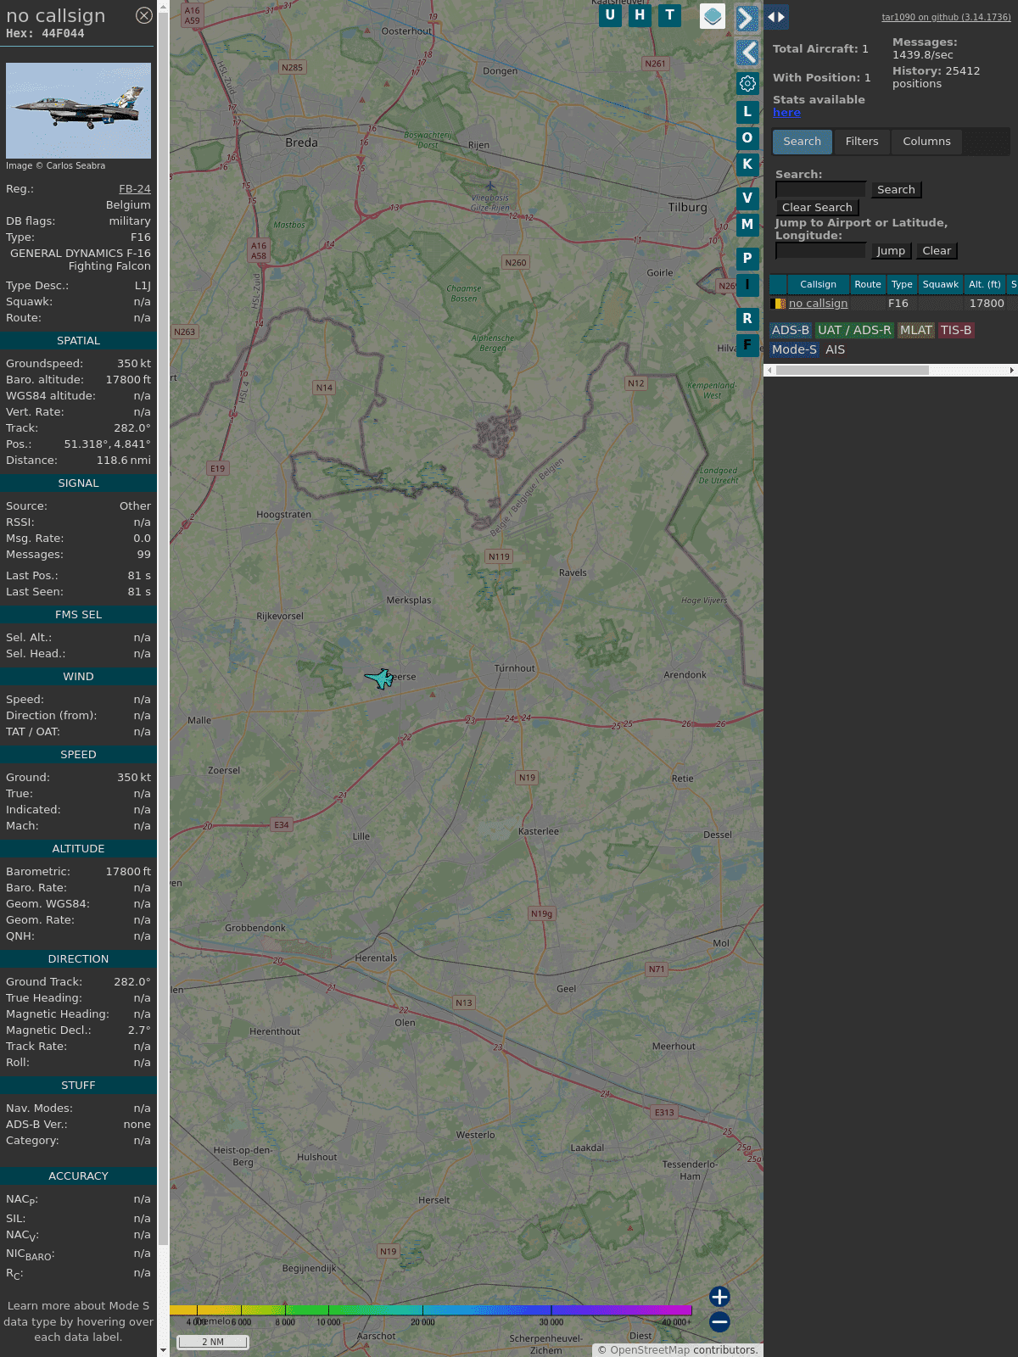This screenshot has width=1018, height=1357.
Task: Click the left chevron sidebar arrow
Action: (x=747, y=53)
